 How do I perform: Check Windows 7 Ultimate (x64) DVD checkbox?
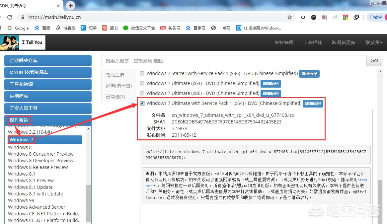[142, 83]
